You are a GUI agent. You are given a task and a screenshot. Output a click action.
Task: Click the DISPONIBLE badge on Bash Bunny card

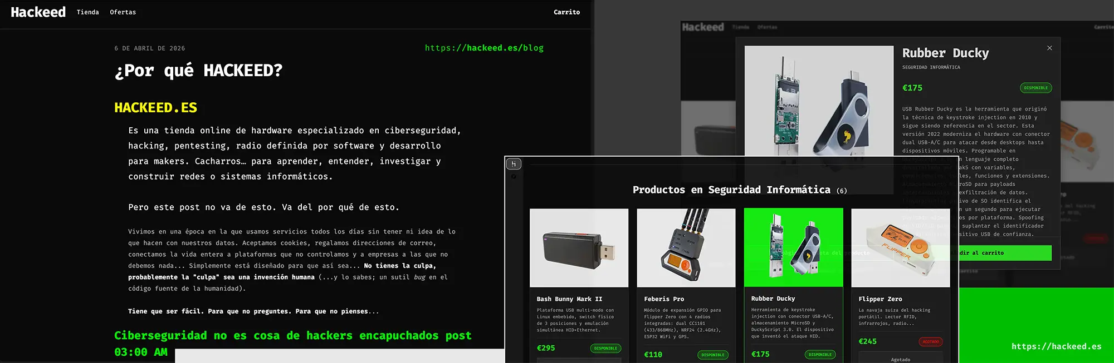605,349
